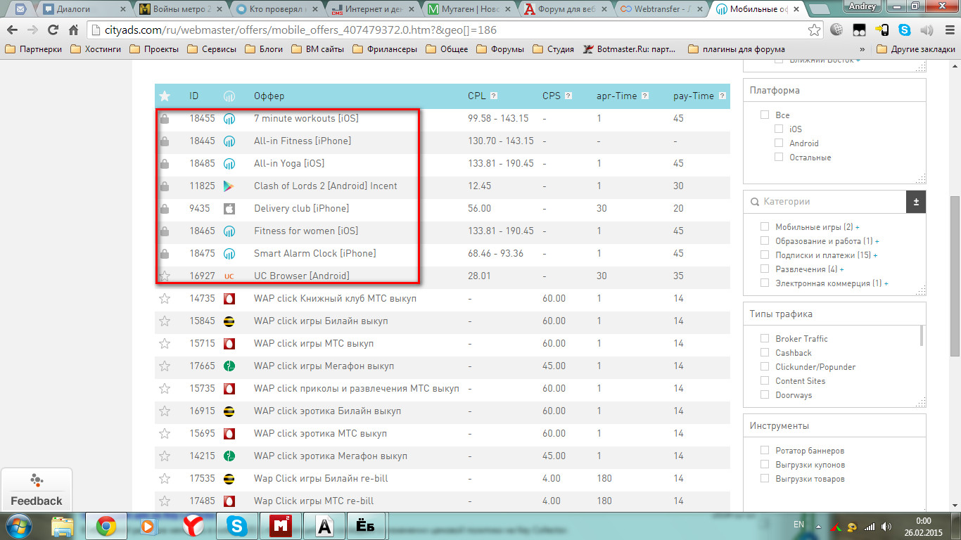The width and height of the screenshot is (961, 540).
Task: Expand the Мобильные игры category
Action: [x=857, y=227]
